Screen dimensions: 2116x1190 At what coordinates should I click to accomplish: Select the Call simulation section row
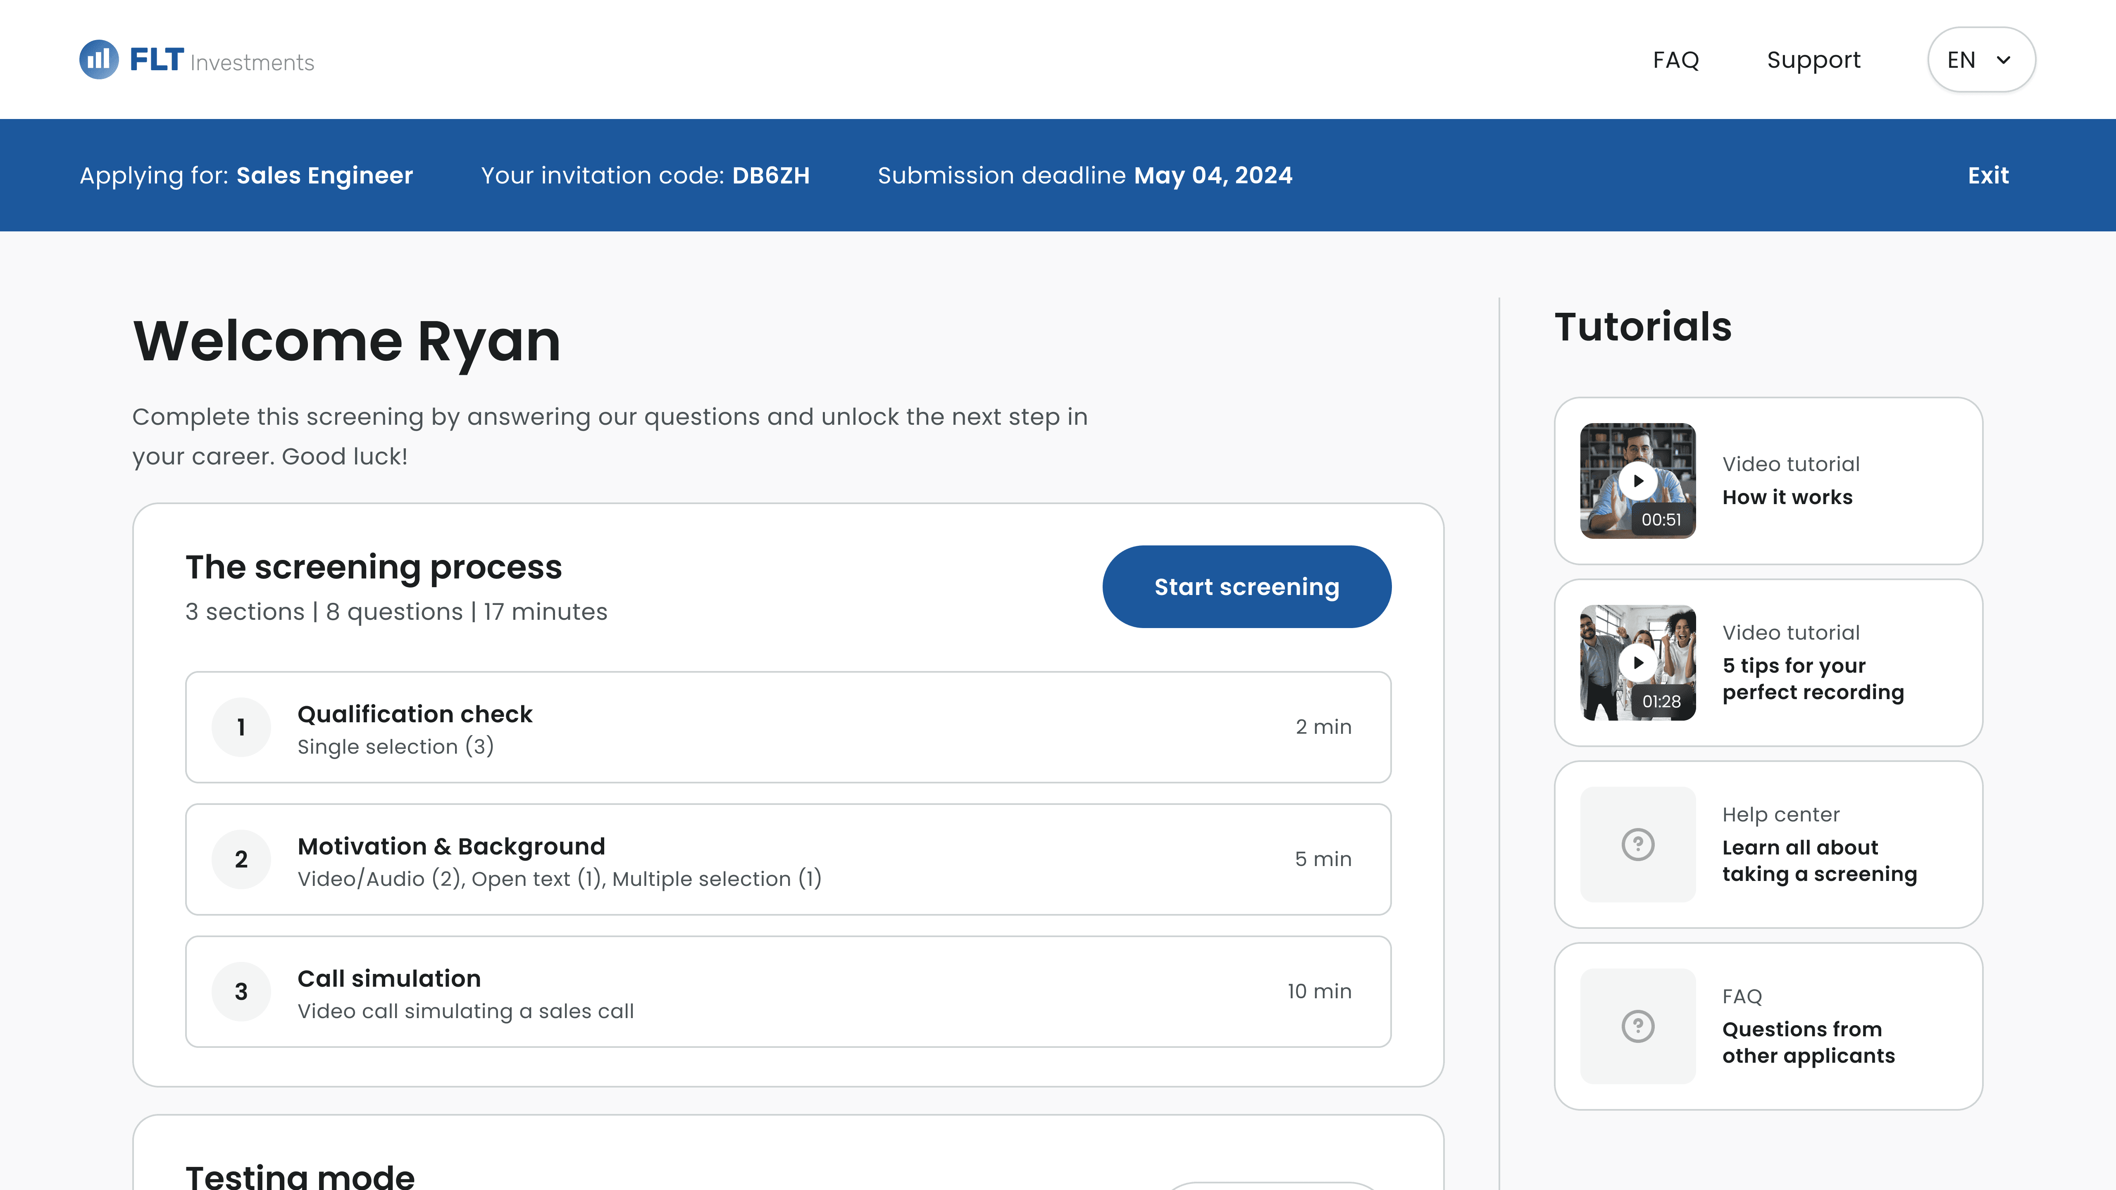[788, 992]
